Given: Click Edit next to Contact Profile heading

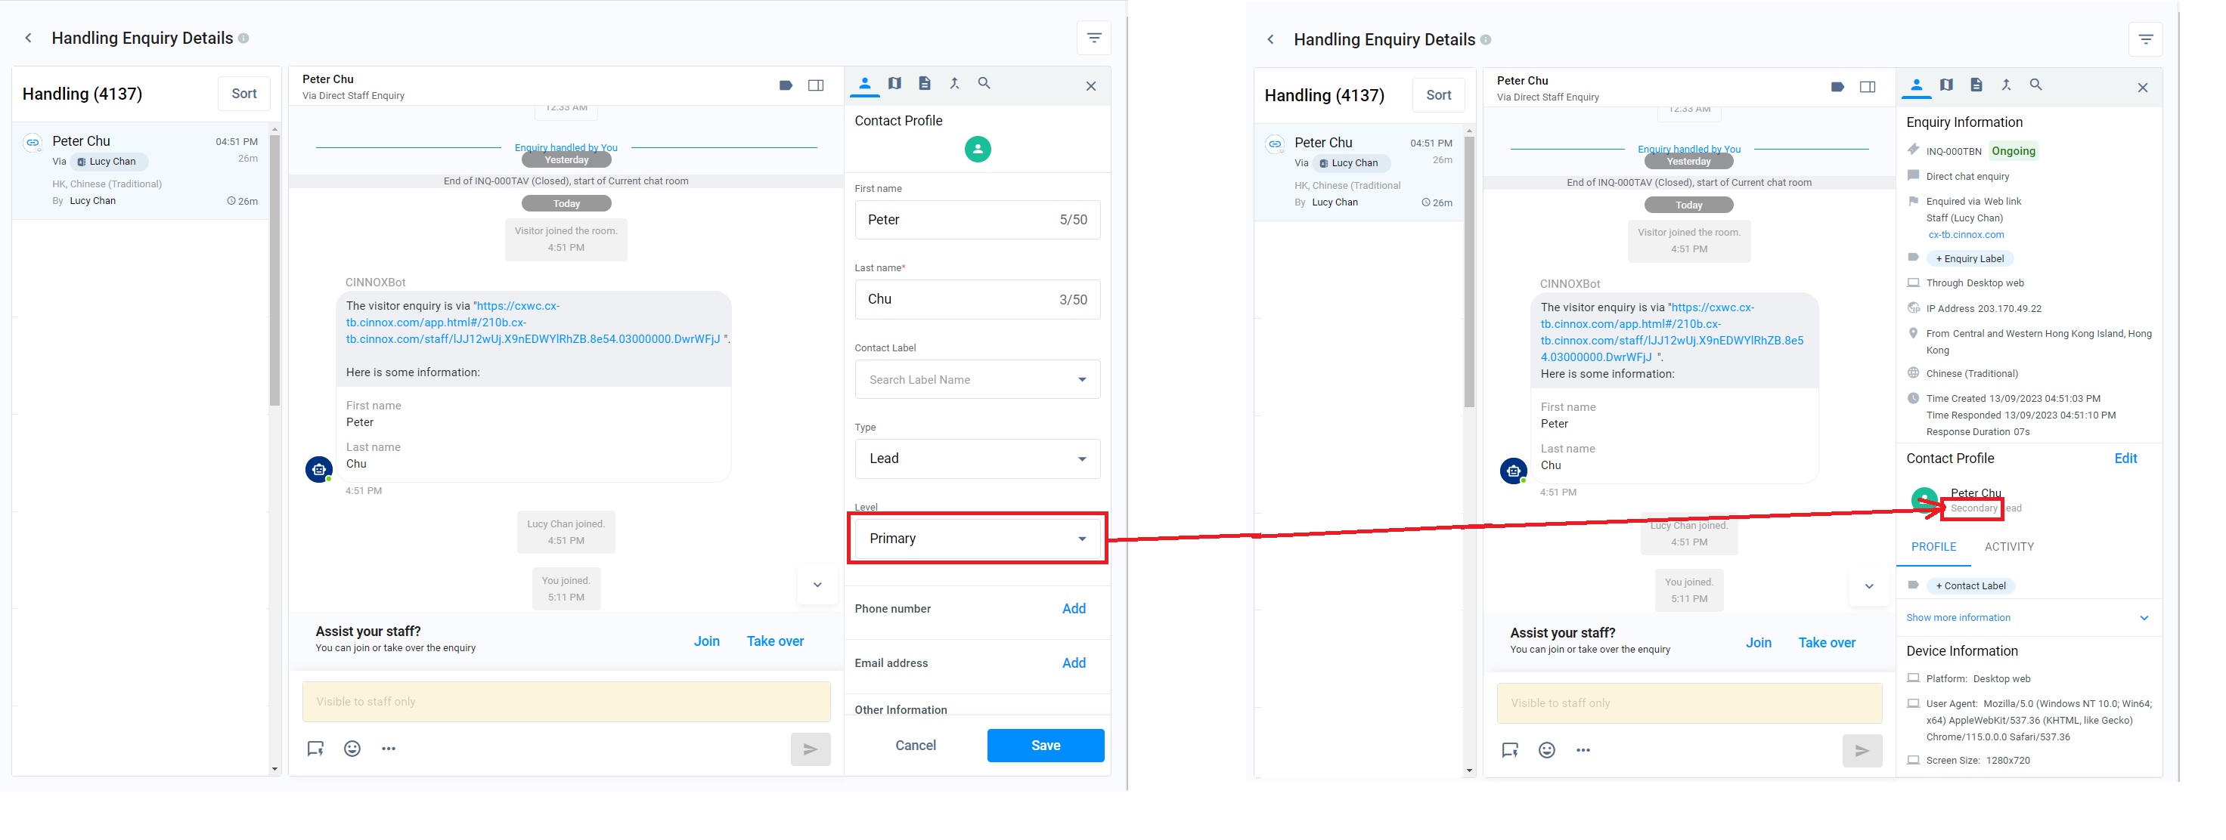Looking at the screenshot, I should [x=2125, y=459].
